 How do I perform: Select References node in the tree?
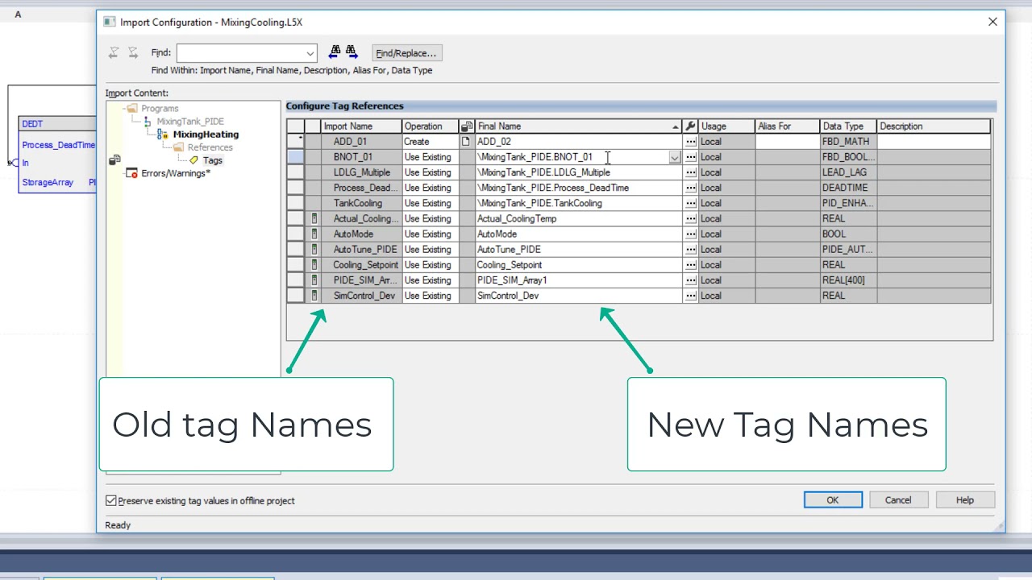210,147
